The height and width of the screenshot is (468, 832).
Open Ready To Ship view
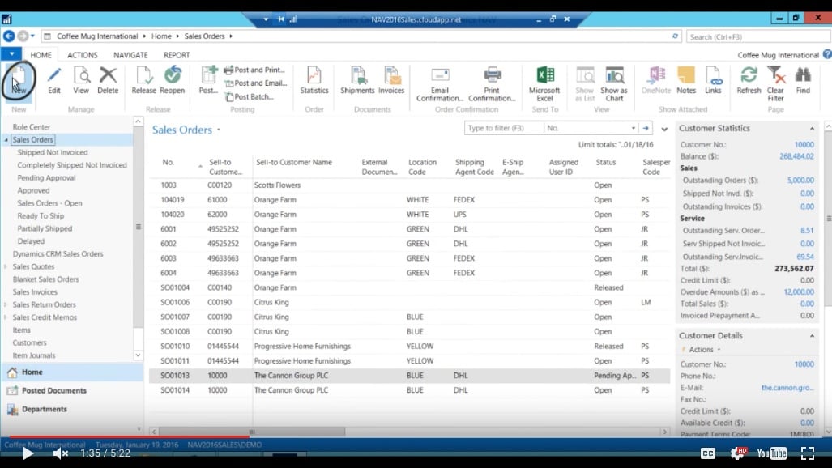[41, 216]
